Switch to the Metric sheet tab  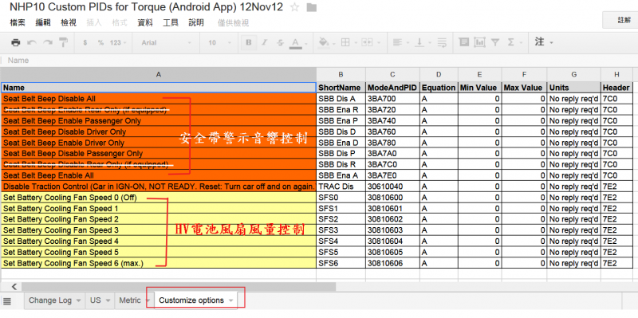click(x=130, y=300)
